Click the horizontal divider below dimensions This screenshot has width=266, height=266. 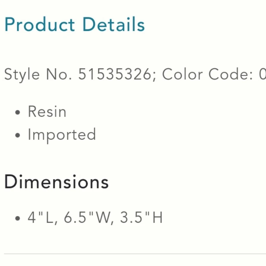(x=135, y=254)
